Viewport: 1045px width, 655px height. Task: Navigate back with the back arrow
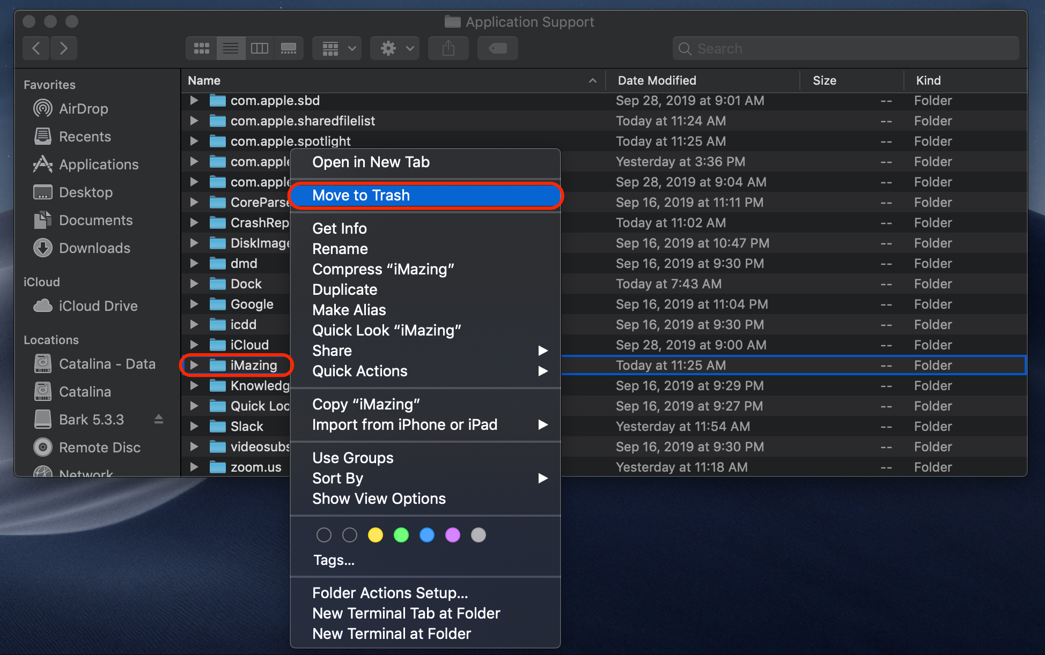35,48
